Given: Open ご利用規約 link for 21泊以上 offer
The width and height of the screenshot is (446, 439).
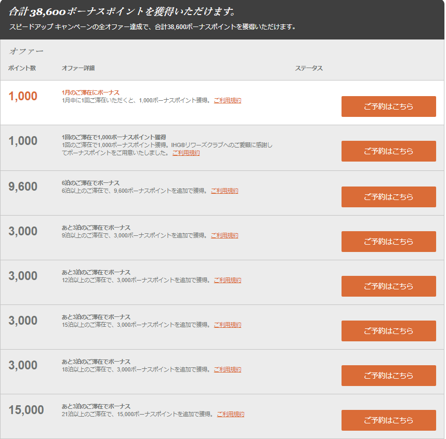Looking at the screenshot, I should (x=231, y=414).
